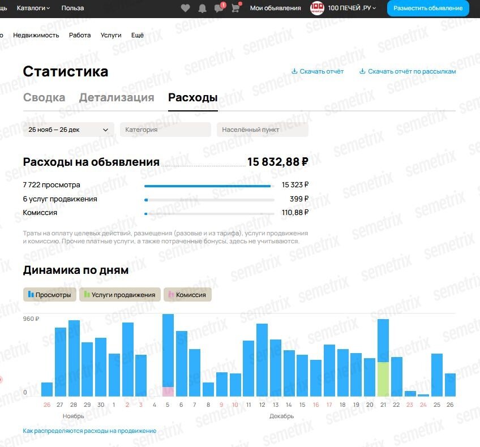Click the Просмотра expense progress bar

tap(208, 185)
